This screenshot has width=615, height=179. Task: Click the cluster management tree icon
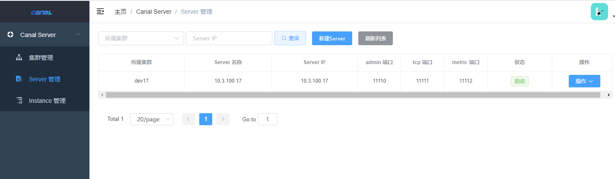(x=19, y=58)
